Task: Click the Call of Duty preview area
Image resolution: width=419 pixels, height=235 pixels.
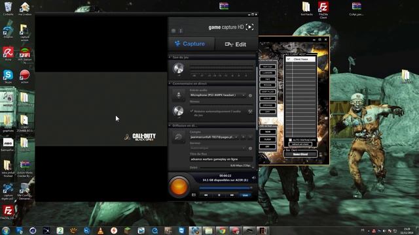Action: [101, 109]
